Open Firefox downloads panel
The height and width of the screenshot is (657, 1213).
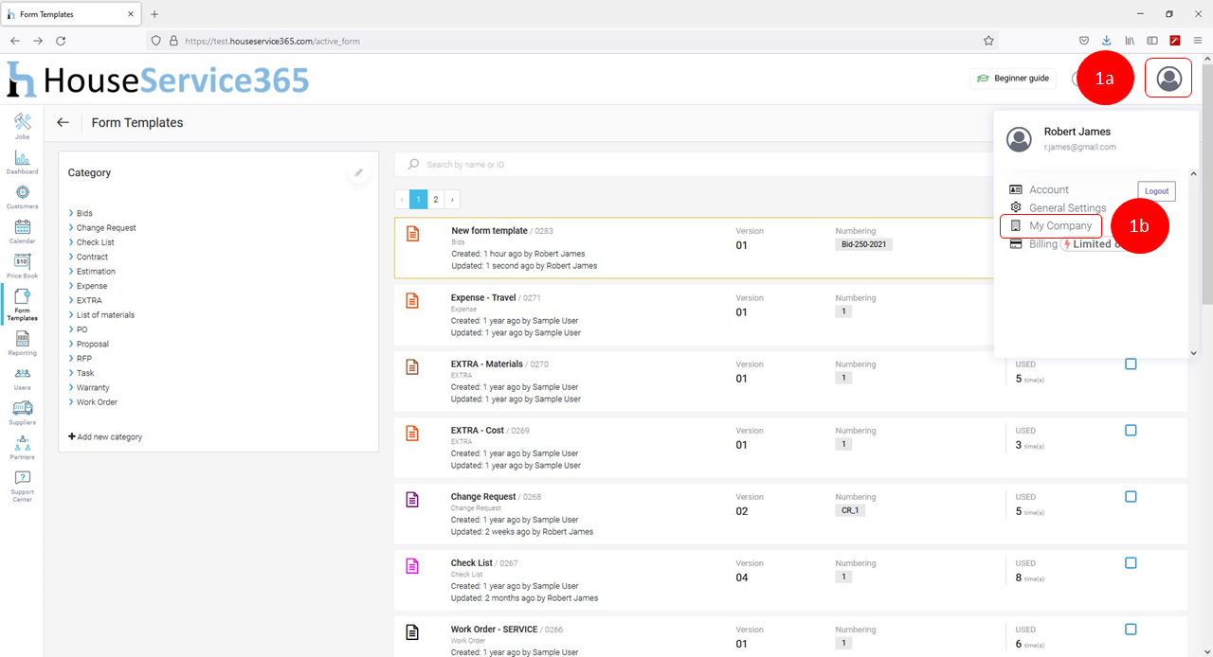coord(1107,41)
